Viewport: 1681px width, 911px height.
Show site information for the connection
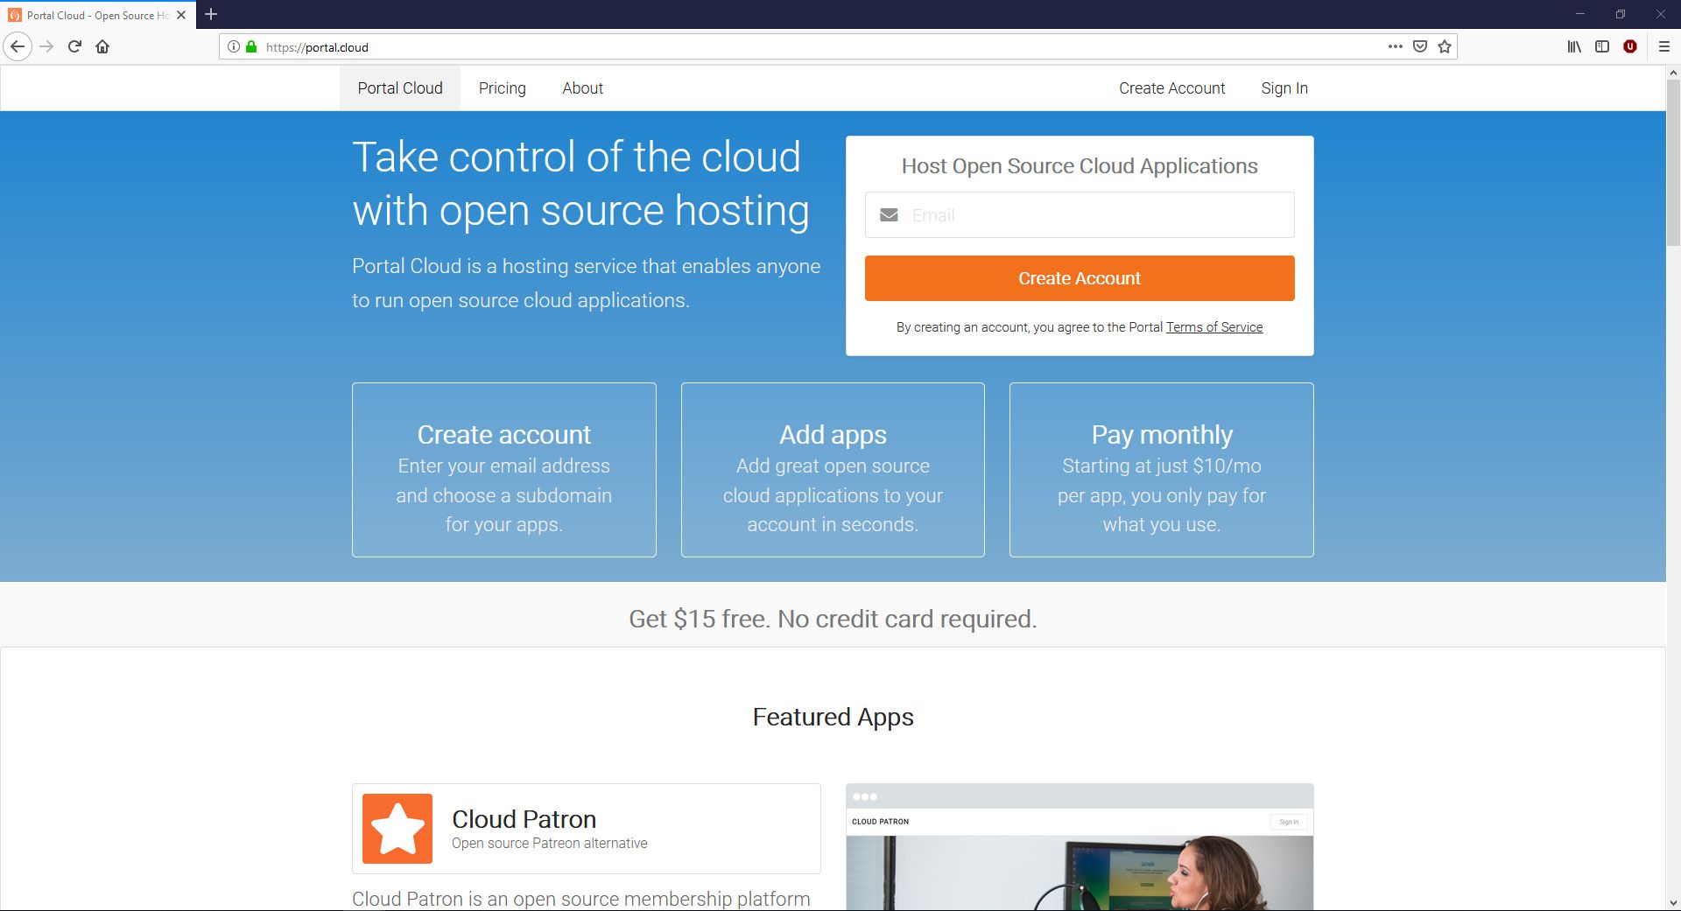coord(234,46)
